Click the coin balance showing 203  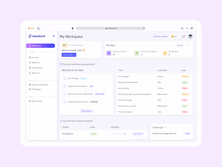[x=174, y=36]
